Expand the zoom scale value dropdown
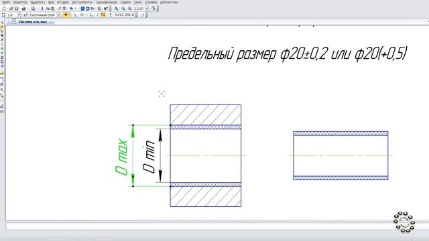 pyautogui.click(x=147, y=9)
